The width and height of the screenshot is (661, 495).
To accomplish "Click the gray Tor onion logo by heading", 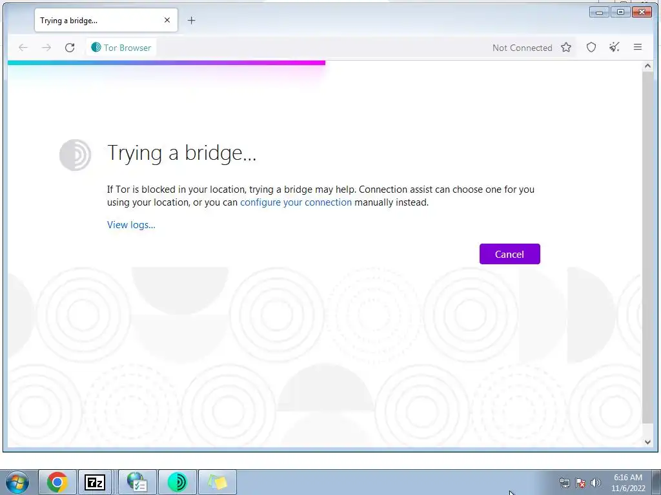I will 75,155.
